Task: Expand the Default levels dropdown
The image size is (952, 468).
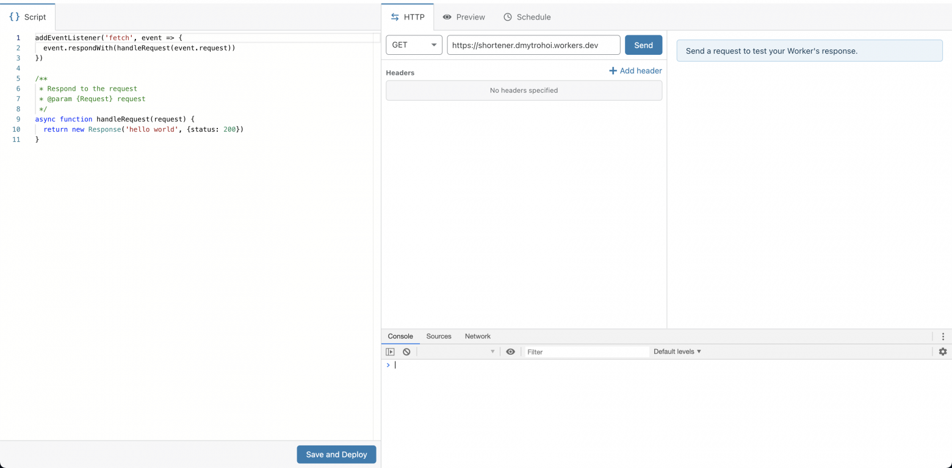Action: coord(677,352)
